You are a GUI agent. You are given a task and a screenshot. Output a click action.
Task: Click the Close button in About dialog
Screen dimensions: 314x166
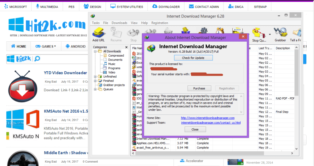195,129
